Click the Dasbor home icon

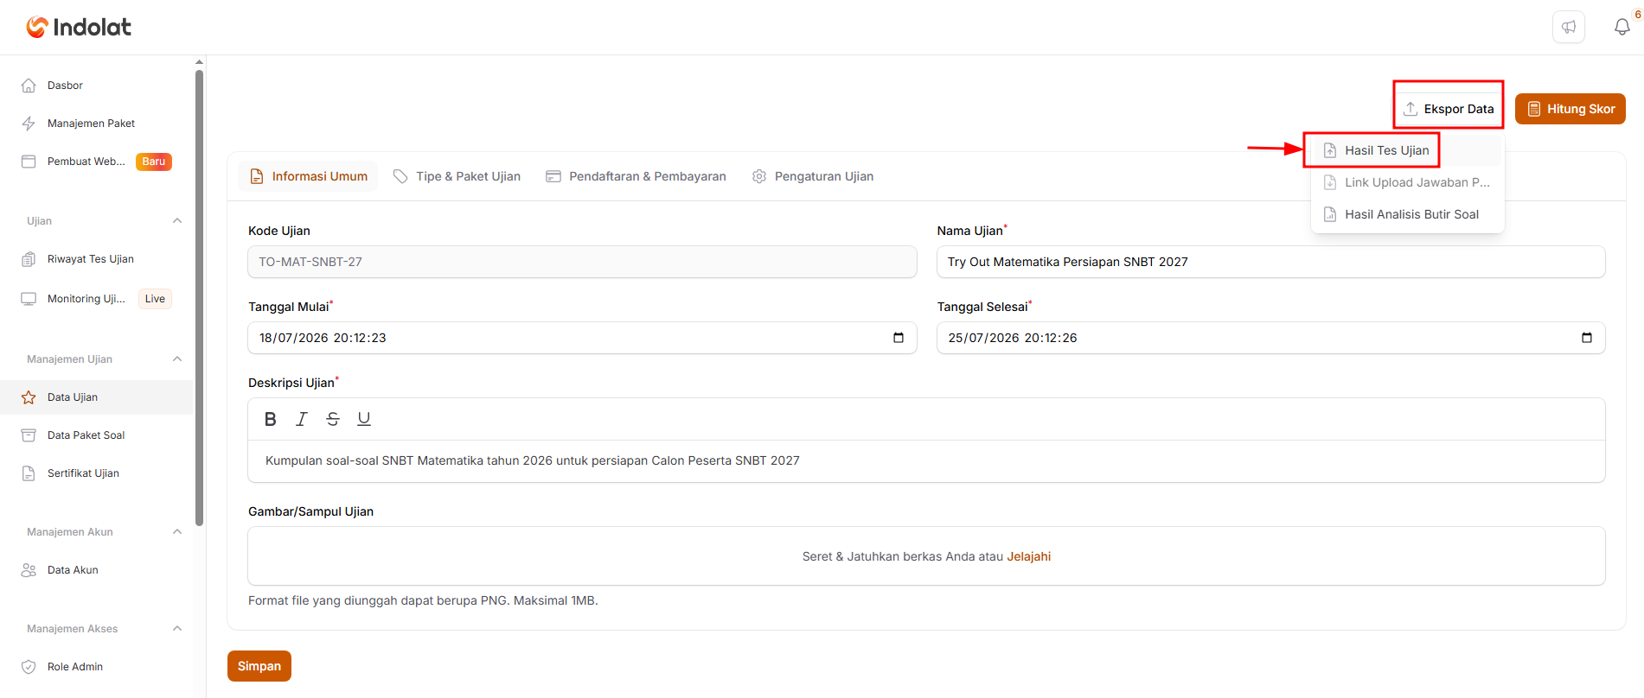point(29,86)
